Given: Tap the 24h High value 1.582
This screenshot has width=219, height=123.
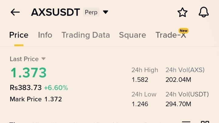Looking at the screenshot, I should tap(140, 80).
